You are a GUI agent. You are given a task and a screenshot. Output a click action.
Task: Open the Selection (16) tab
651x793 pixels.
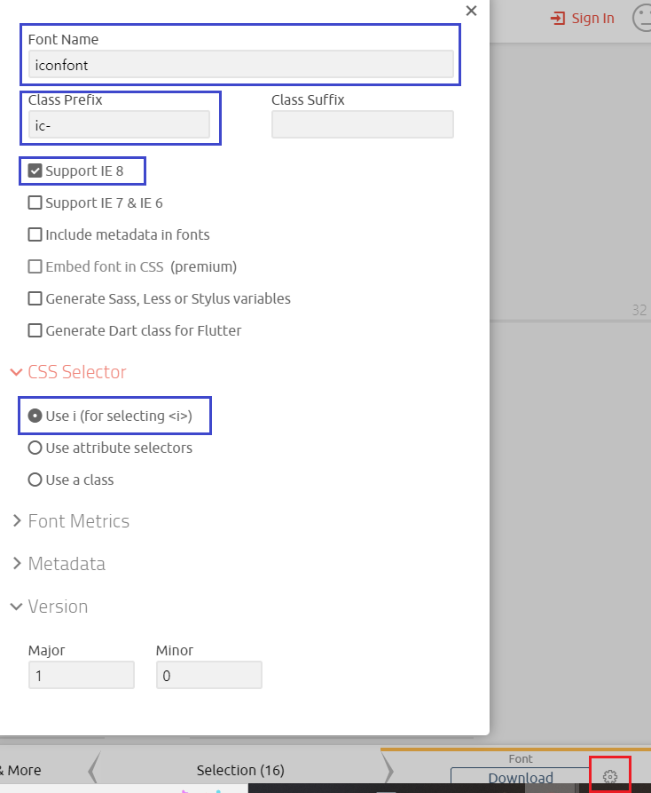pos(240,770)
